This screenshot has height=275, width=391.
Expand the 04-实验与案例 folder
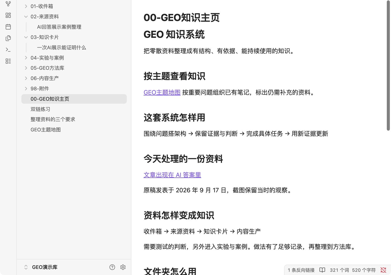click(26, 58)
